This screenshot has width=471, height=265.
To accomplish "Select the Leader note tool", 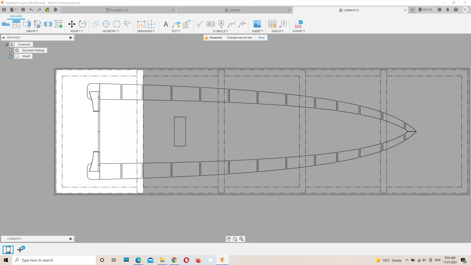I will [x=176, y=24].
